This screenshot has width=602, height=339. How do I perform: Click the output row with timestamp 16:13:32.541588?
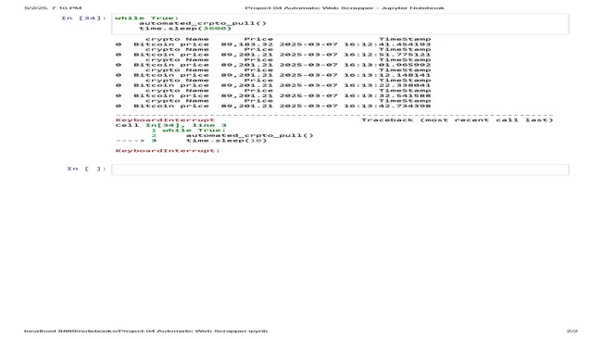pos(273,95)
